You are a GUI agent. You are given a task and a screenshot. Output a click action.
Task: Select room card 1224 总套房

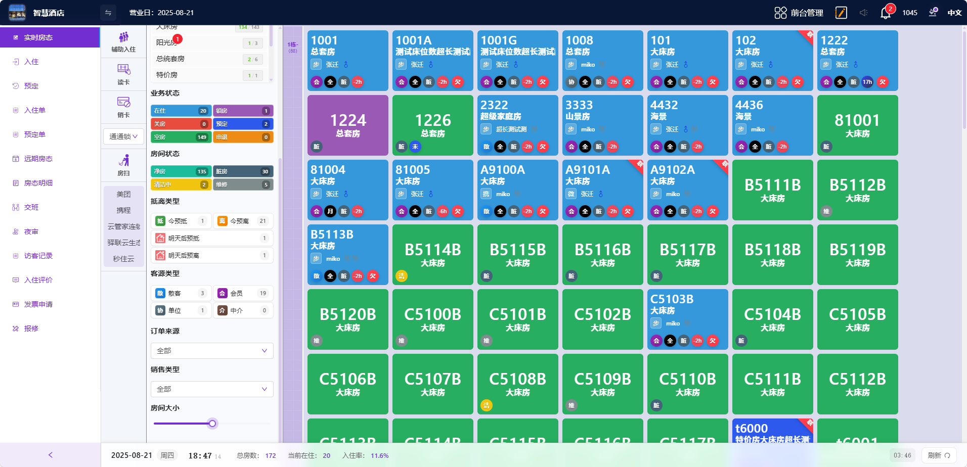tap(348, 125)
